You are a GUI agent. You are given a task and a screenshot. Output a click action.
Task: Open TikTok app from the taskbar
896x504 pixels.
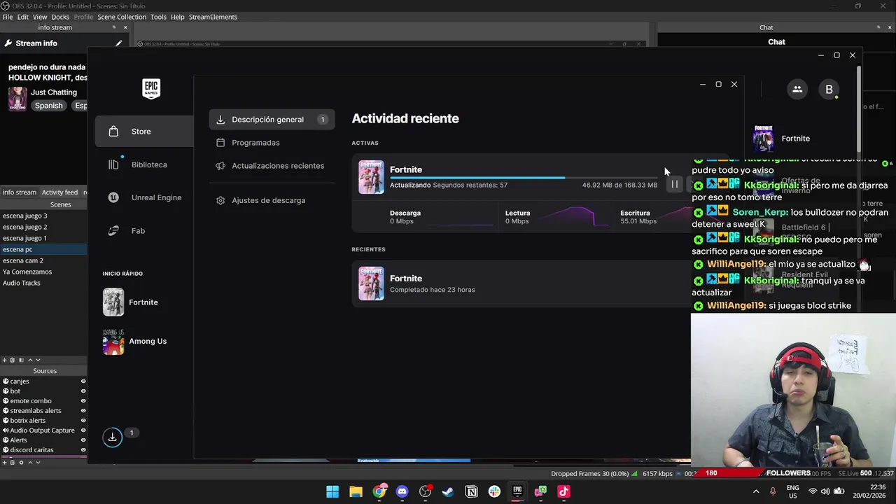click(563, 491)
